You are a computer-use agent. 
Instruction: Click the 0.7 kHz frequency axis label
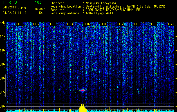click(3, 92)
